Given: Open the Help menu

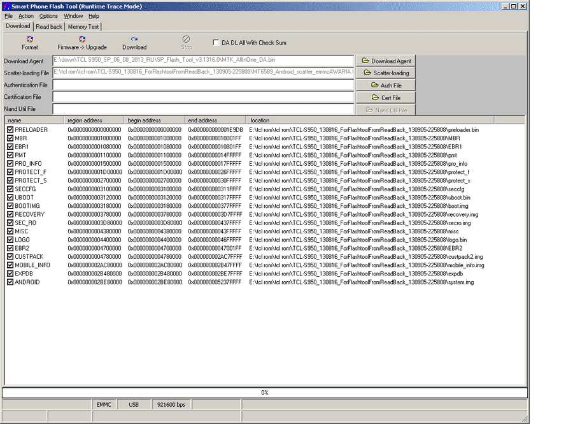Looking at the screenshot, I should click(x=94, y=16).
